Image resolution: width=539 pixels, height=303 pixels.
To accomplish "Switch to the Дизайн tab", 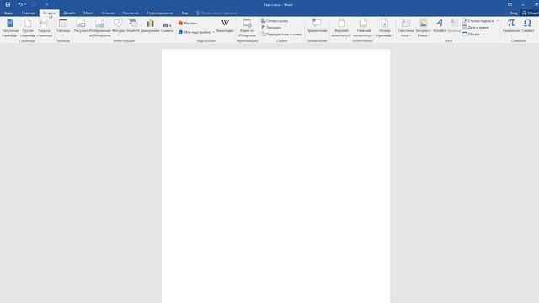I will click(x=69, y=13).
